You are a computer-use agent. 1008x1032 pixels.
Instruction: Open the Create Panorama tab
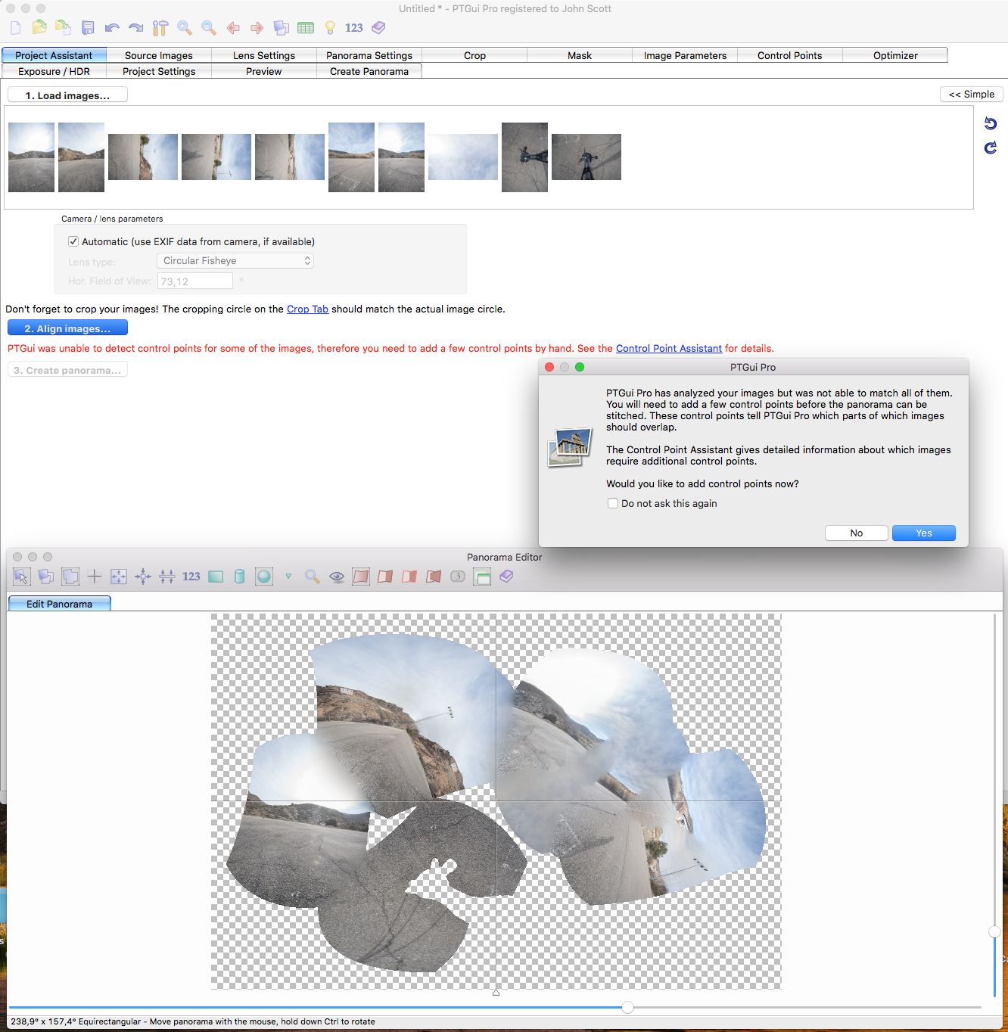click(x=369, y=71)
